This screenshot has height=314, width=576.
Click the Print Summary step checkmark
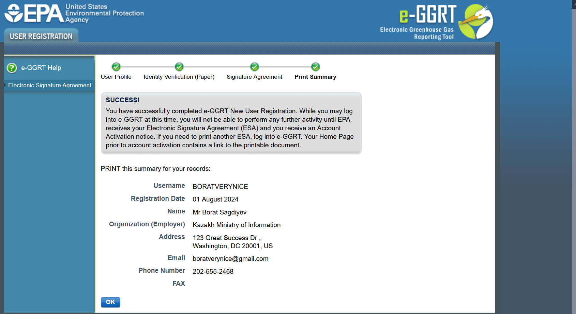[315, 67]
